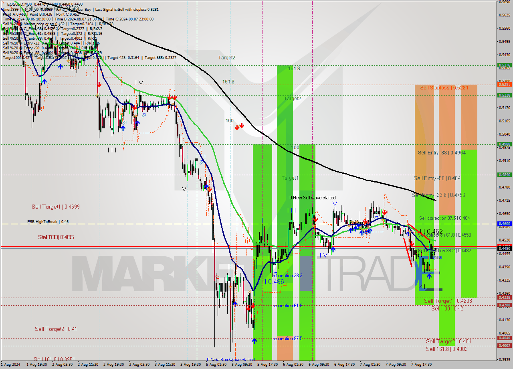
Task: Select the correction 61.8 label
Action: tap(288, 306)
